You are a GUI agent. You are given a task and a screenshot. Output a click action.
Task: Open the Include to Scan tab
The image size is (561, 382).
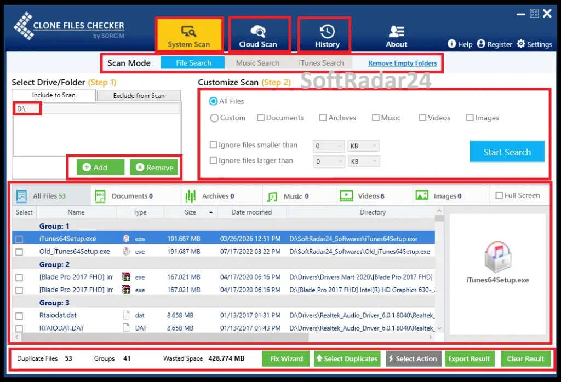[54, 95]
